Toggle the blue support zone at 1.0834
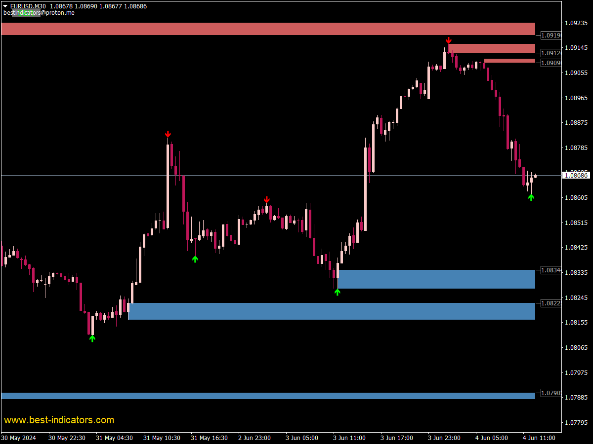The height and width of the screenshot is (444, 593). [435, 279]
